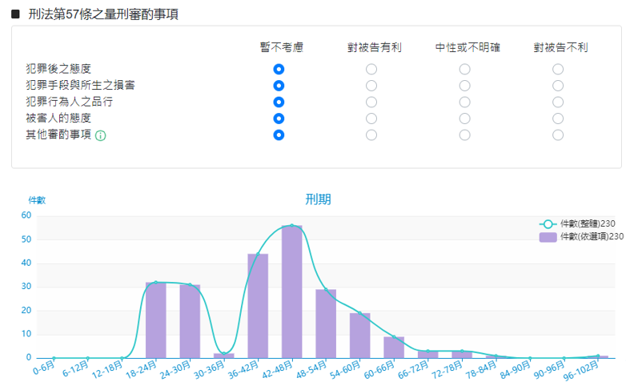Viewport: 626px width, 390px height.
Task: Select 對被告有利 for 被害人的態度
Action: click(x=371, y=119)
